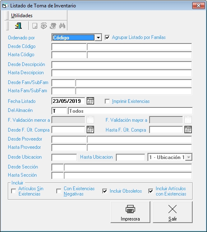207x232 pixels.
Task: Click the new document toolbar icon
Action: pyautogui.click(x=35, y=26)
